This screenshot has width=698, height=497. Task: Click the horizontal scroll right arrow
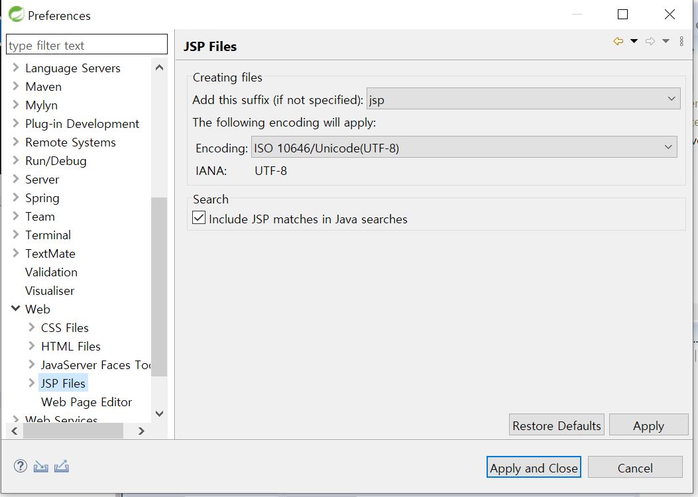click(141, 431)
